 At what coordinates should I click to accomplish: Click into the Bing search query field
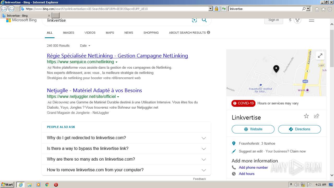(117, 20)
